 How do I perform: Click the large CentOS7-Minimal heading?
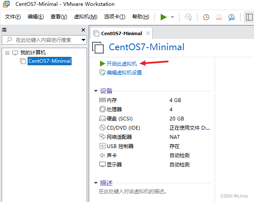click(146, 47)
